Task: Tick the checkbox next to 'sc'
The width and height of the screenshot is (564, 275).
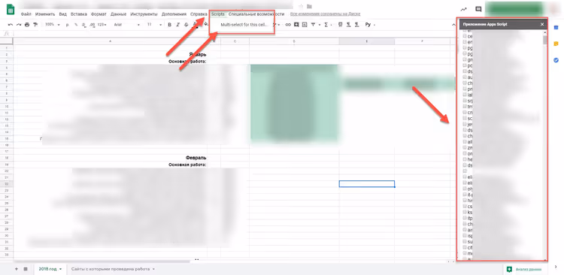Action: coord(465,118)
